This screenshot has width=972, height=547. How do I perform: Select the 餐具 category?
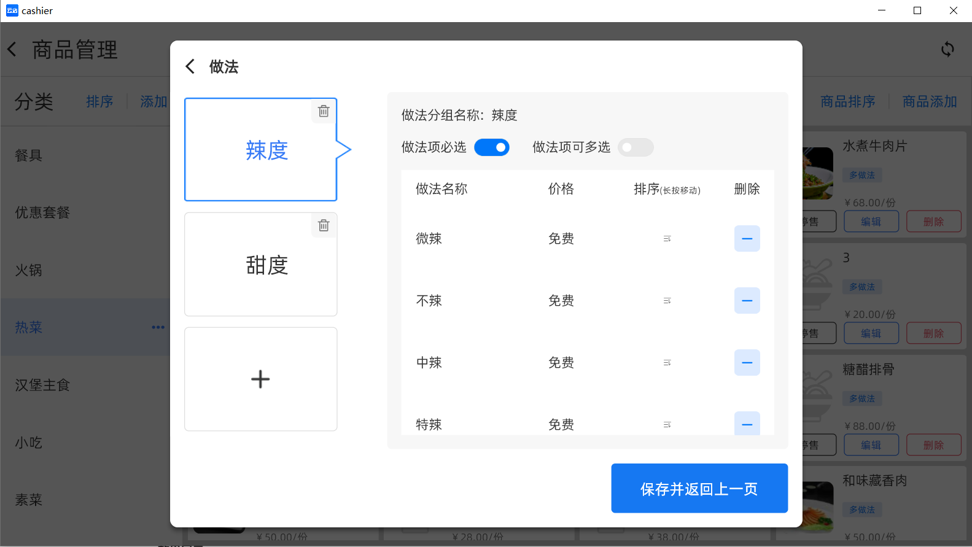point(85,155)
